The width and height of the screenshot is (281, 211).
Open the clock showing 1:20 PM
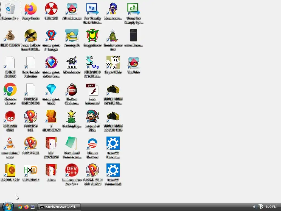tap(271, 207)
